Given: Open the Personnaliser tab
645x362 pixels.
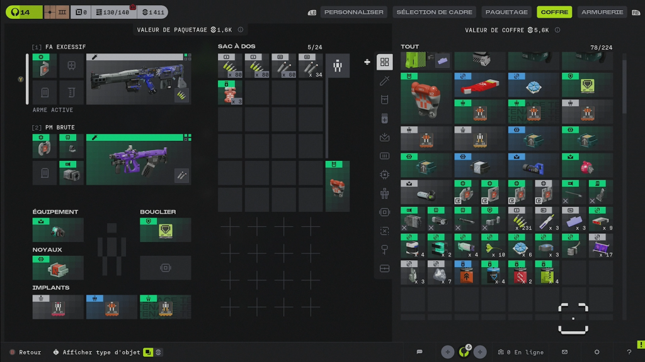Looking at the screenshot, I should pyautogui.click(x=353, y=12).
